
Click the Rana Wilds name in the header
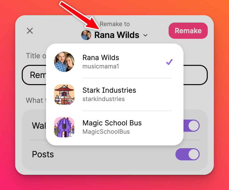click(117, 35)
